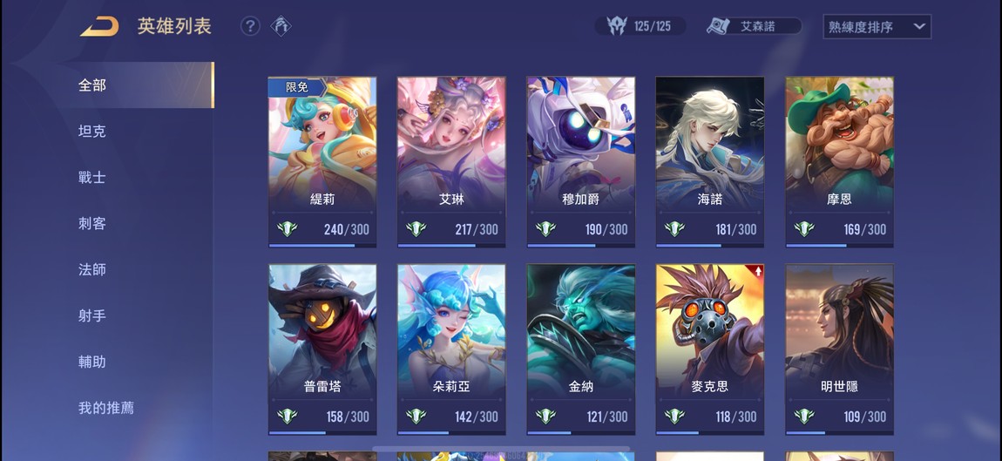Viewport: 1002px width, 461px height.
Task: Click the 艾森諾 scroll icon
Action: click(718, 26)
